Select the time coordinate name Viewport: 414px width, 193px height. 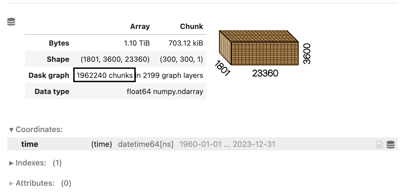30,144
